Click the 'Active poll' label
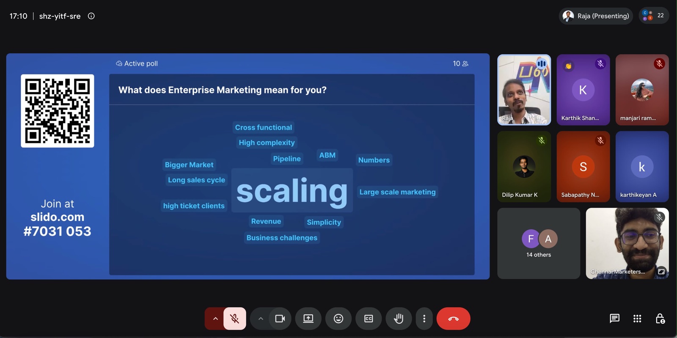The width and height of the screenshot is (677, 338). pos(137,63)
